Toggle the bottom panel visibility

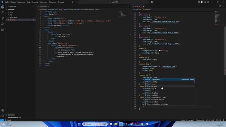tap(205, 2)
